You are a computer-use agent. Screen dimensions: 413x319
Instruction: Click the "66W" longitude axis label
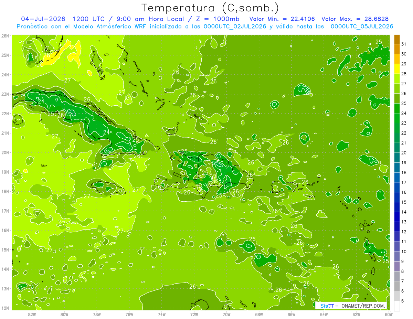292,314
